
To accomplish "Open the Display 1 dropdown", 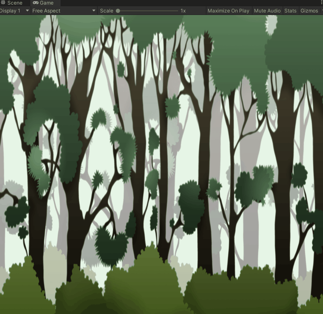I will (15, 11).
